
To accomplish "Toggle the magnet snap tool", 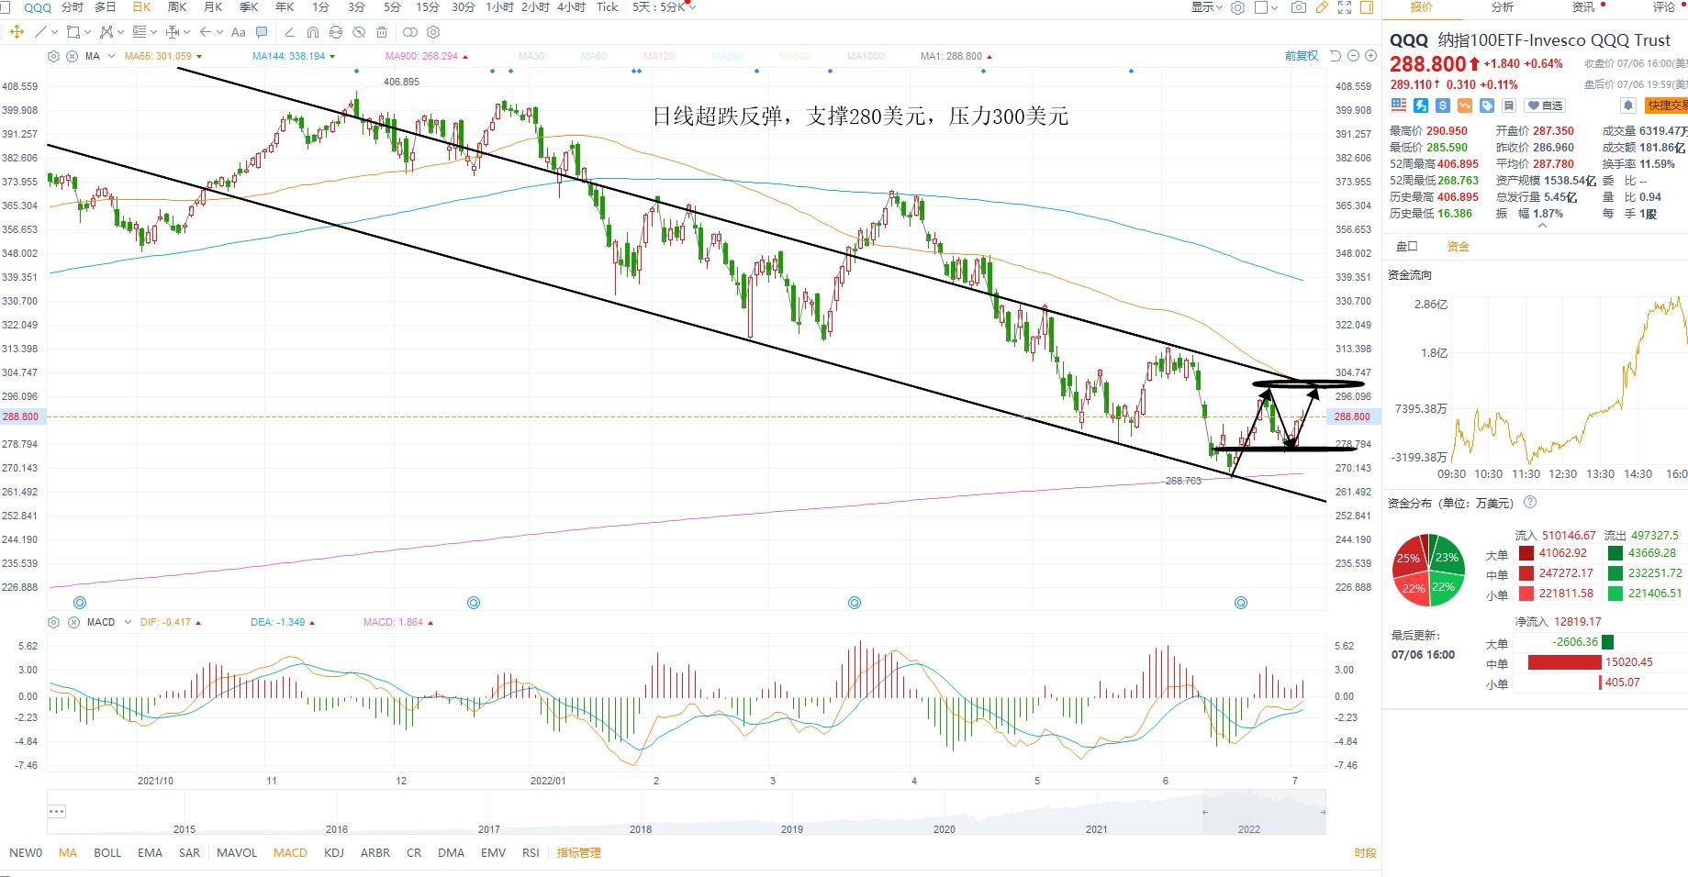I will (x=313, y=32).
